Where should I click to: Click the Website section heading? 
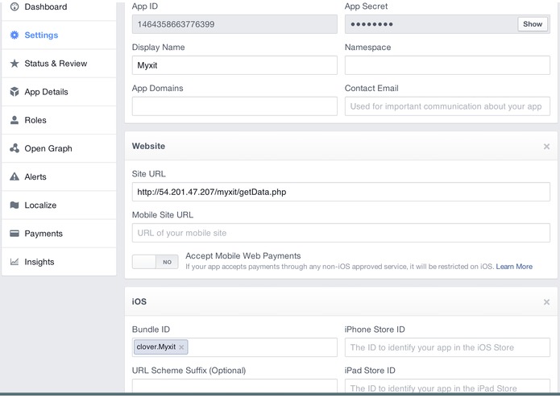(x=148, y=146)
